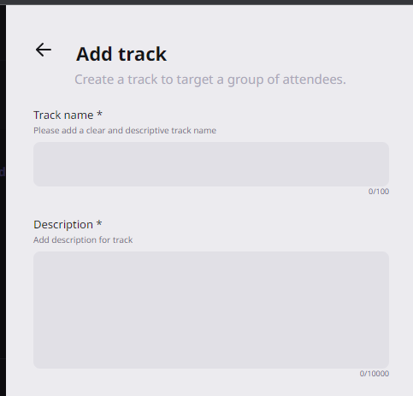Select the 0/10000 character counter
The height and width of the screenshot is (396, 413).
click(375, 374)
